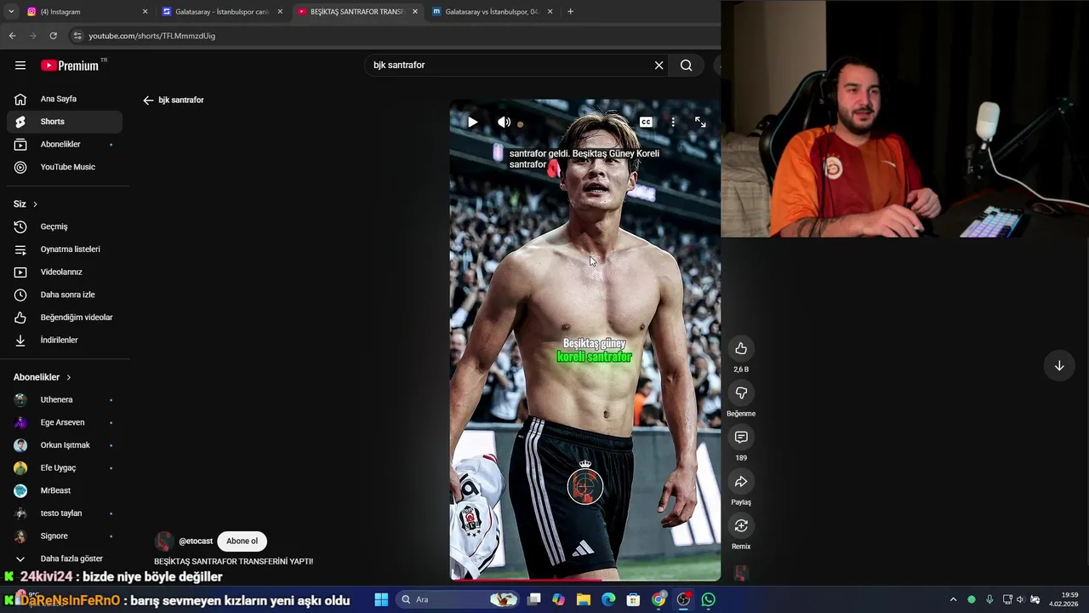Image resolution: width=1089 pixels, height=613 pixels.
Task: Enter fullscreen on the Short
Action: click(x=700, y=123)
